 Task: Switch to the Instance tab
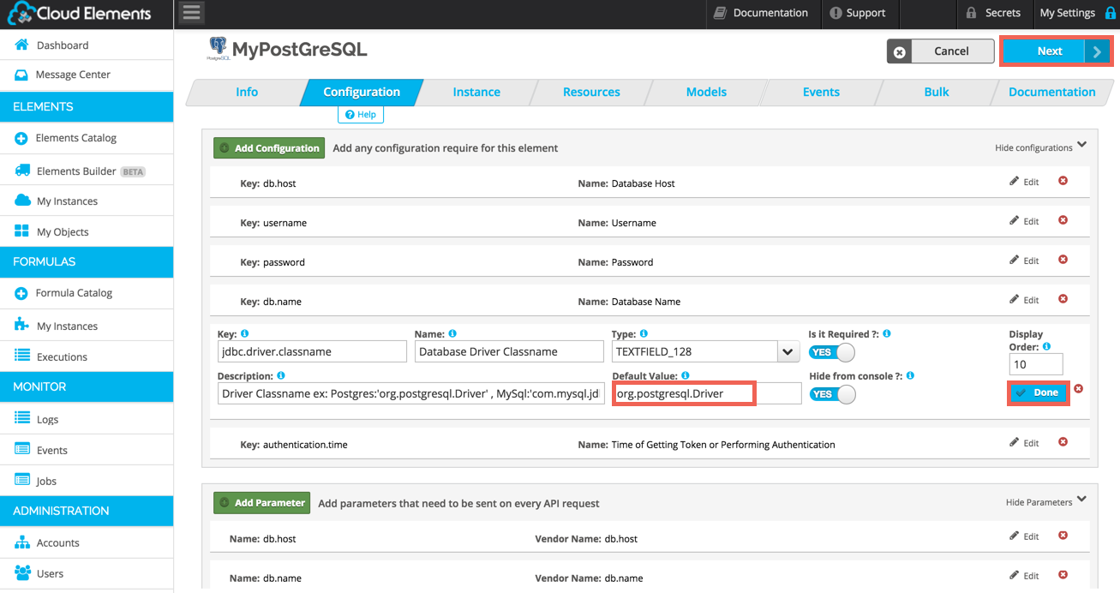pyautogui.click(x=476, y=92)
